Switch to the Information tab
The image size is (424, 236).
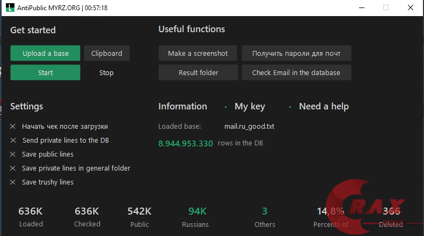[x=182, y=106]
